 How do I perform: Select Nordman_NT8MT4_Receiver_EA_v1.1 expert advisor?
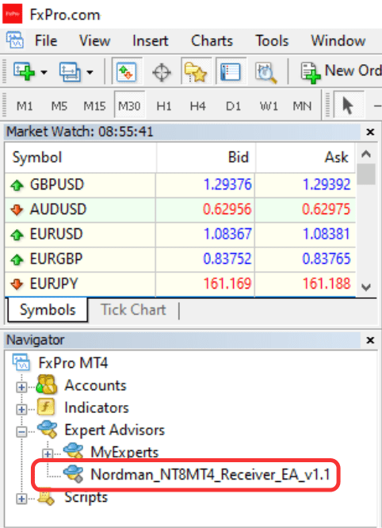(210, 474)
